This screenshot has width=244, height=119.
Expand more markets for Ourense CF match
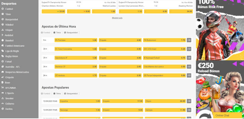click(x=189, y=67)
